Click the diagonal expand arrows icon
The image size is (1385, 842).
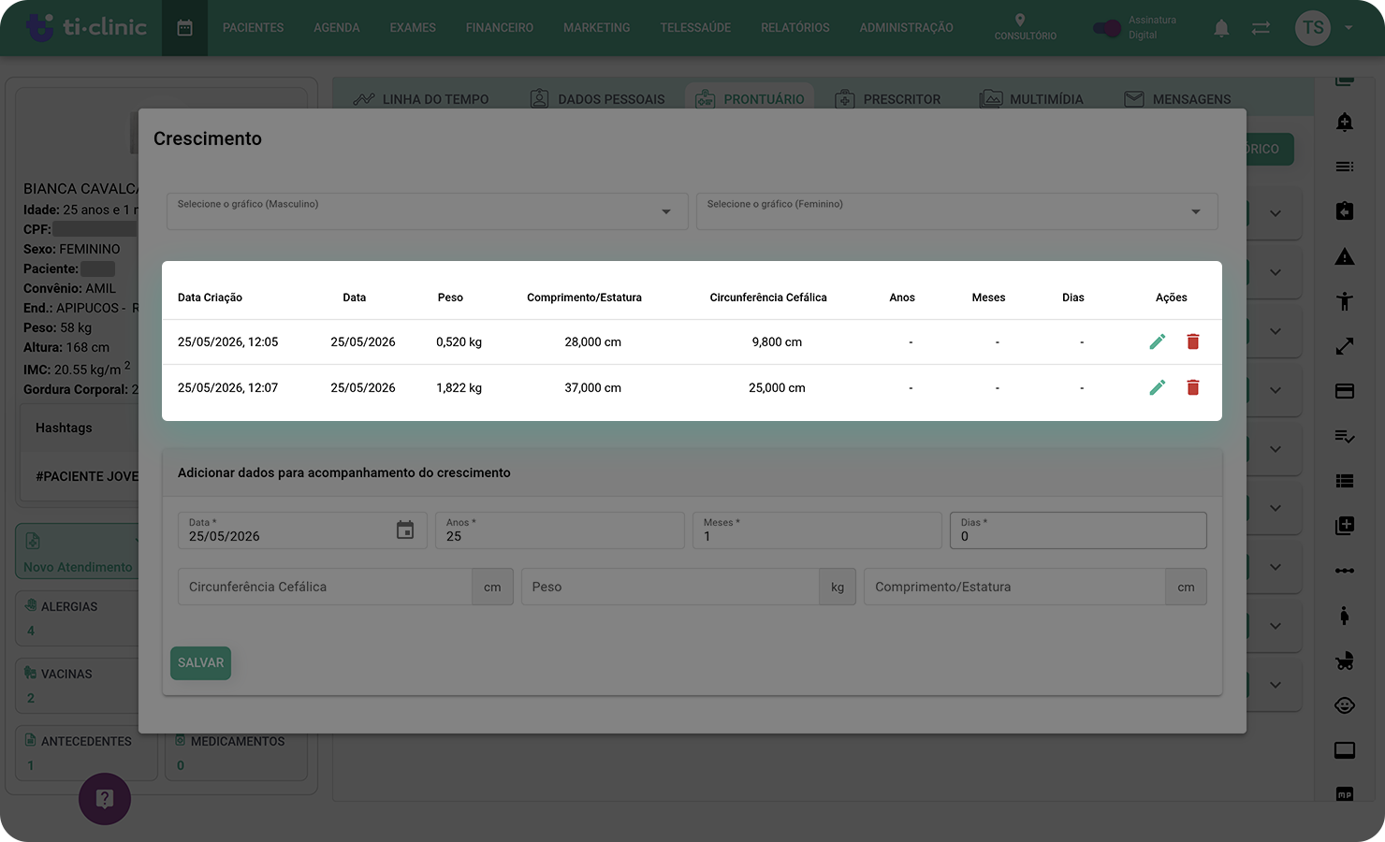click(1345, 346)
